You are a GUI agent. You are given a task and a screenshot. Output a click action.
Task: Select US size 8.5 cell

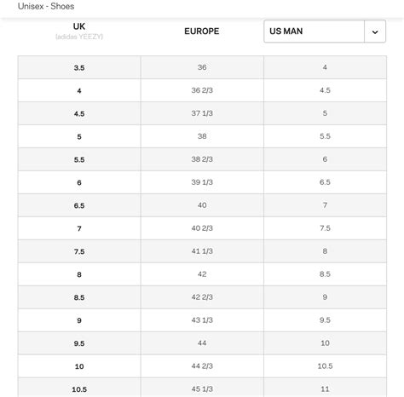[325, 274]
